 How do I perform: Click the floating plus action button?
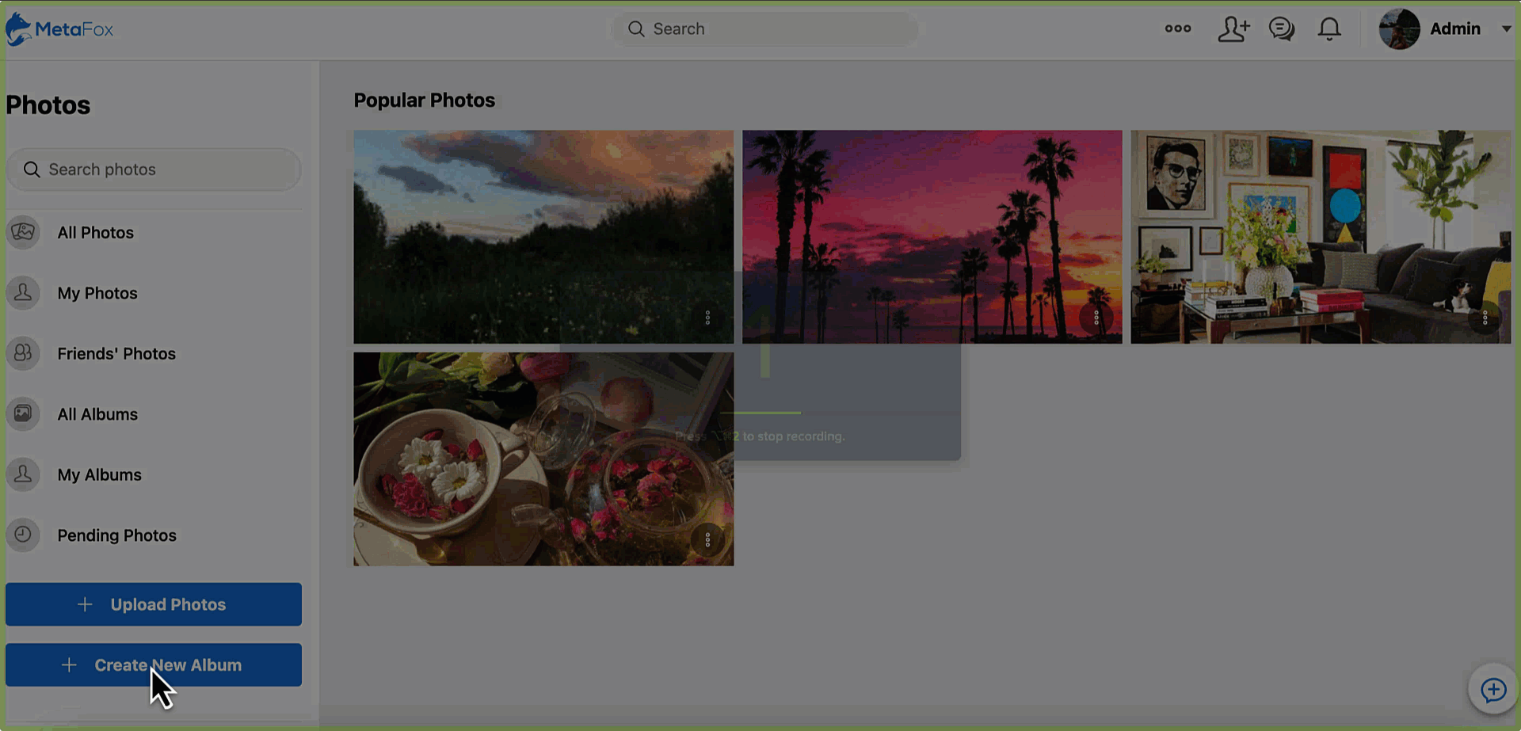tap(1494, 688)
